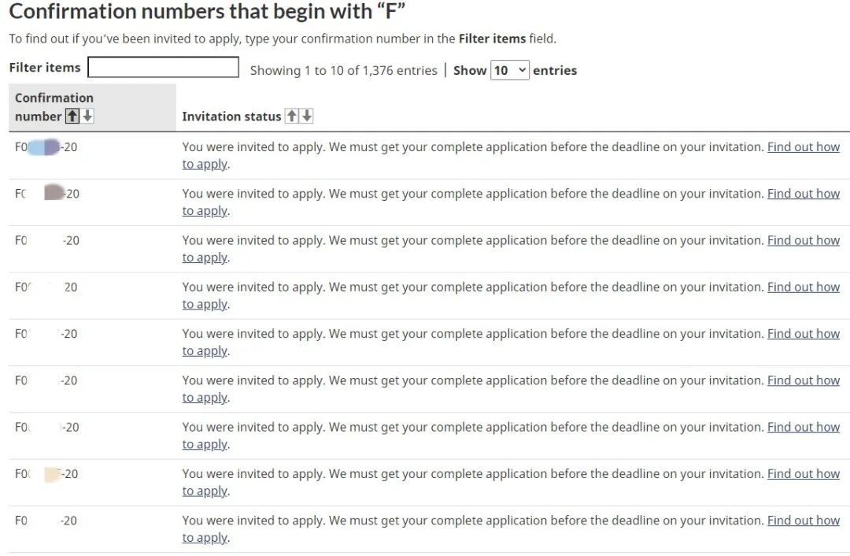Select 'Find out how to apply' in ninth row
This screenshot has width=850, height=556.
tap(804, 521)
